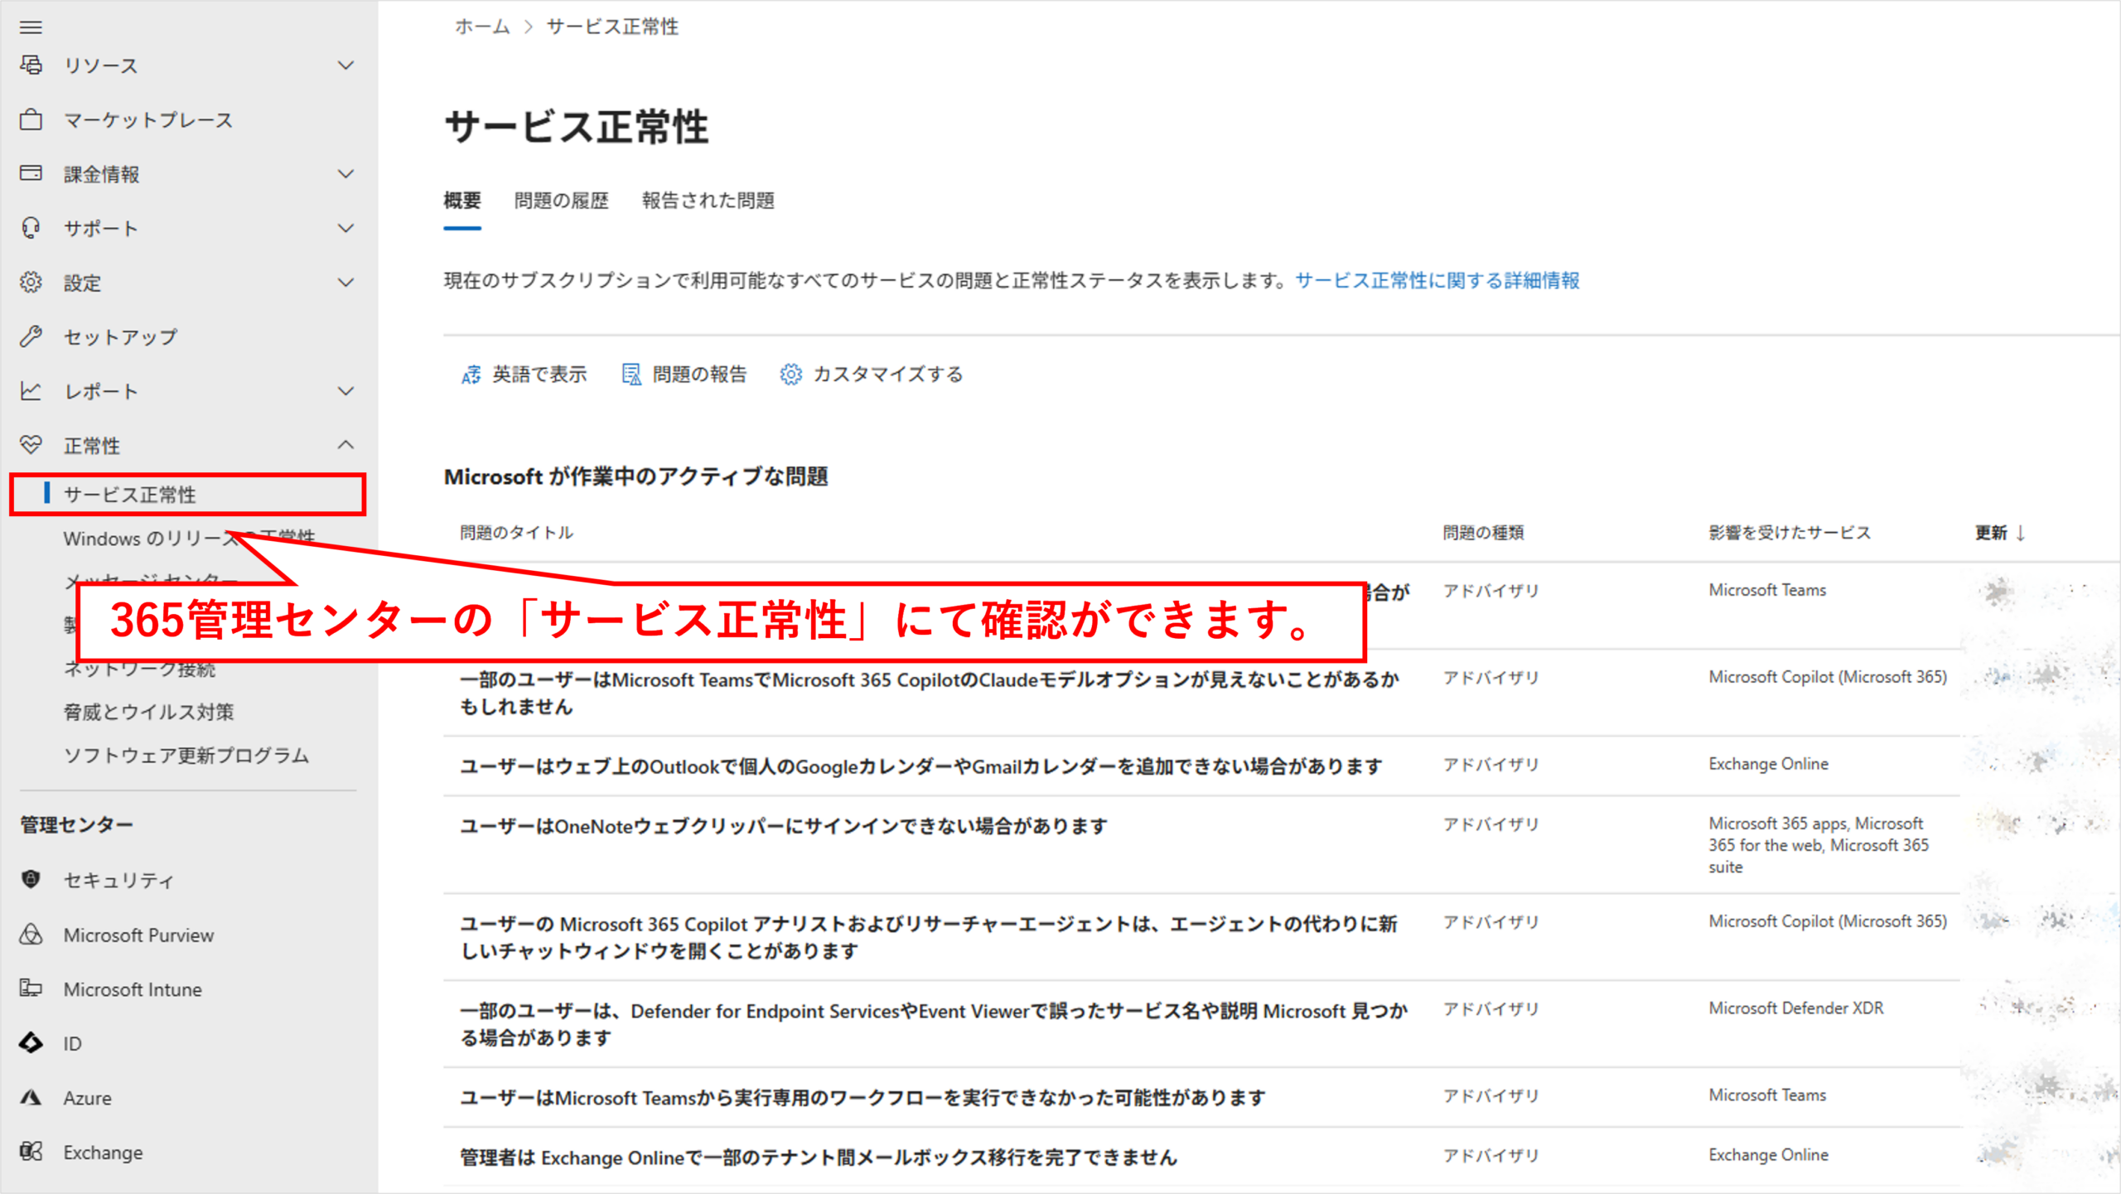This screenshot has width=2121, height=1194.
Task: Select サービス正常性 in the sidebar
Action: pyautogui.click(x=188, y=495)
